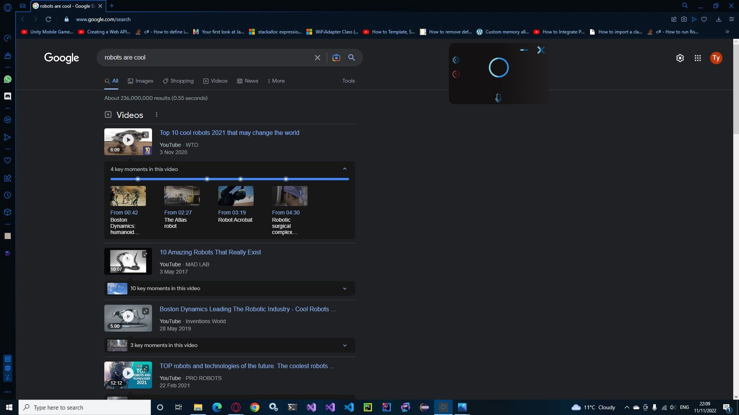
Task: Open Chrome from taskbar
Action: pyautogui.click(x=255, y=407)
